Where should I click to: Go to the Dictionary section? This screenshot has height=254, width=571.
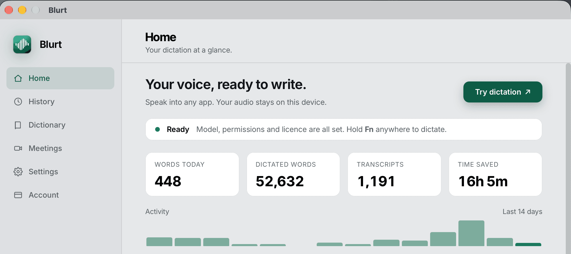60,125
